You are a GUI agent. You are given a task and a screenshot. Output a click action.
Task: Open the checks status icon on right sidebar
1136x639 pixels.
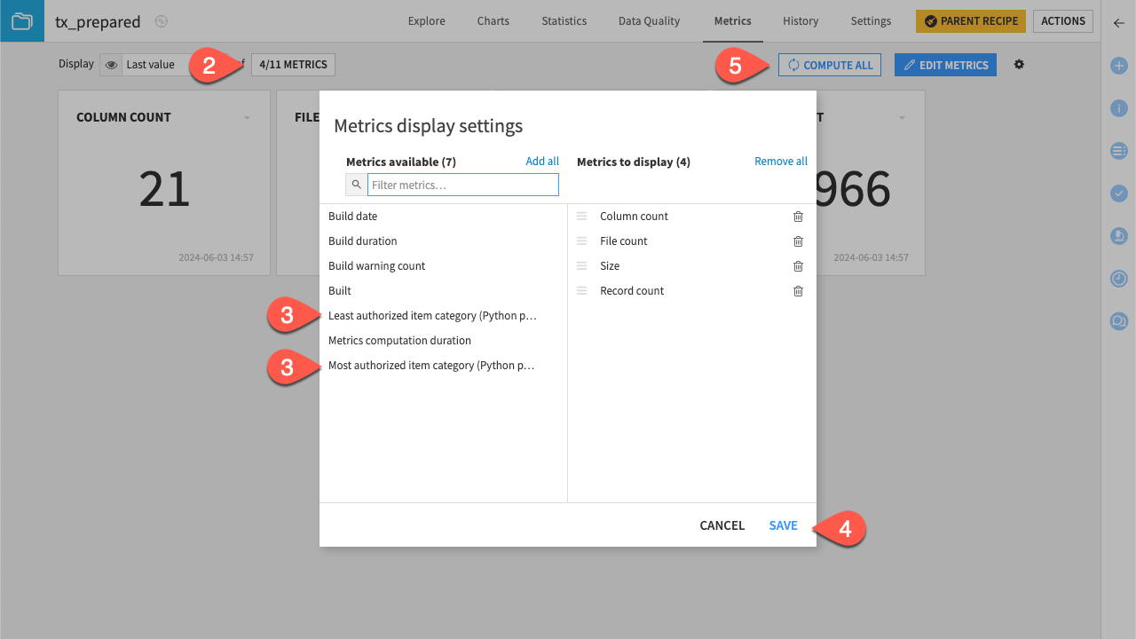tap(1118, 193)
